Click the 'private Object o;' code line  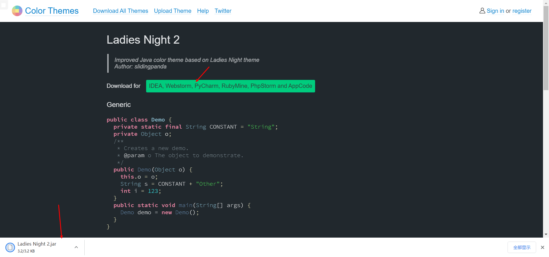point(142,134)
